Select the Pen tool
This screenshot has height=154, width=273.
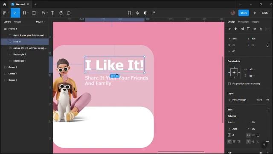[43, 13]
